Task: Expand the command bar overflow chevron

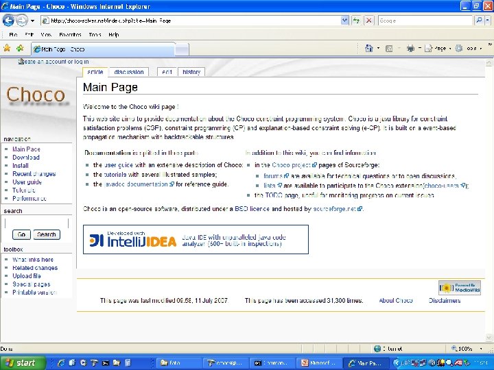Action: [490, 45]
